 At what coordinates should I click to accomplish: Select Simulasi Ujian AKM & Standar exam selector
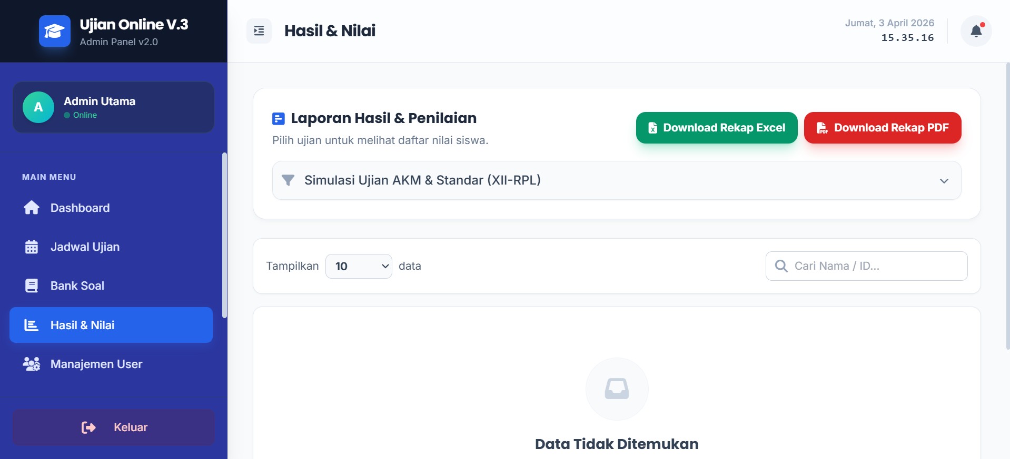pyautogui.click(x=616, y=180)
